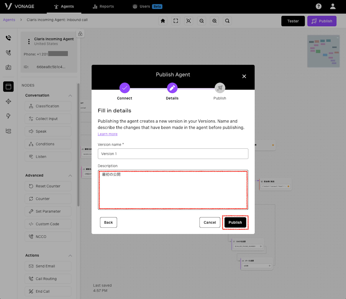Click the Tester button
The image size is (346, 299).
[x=293, y=21]
